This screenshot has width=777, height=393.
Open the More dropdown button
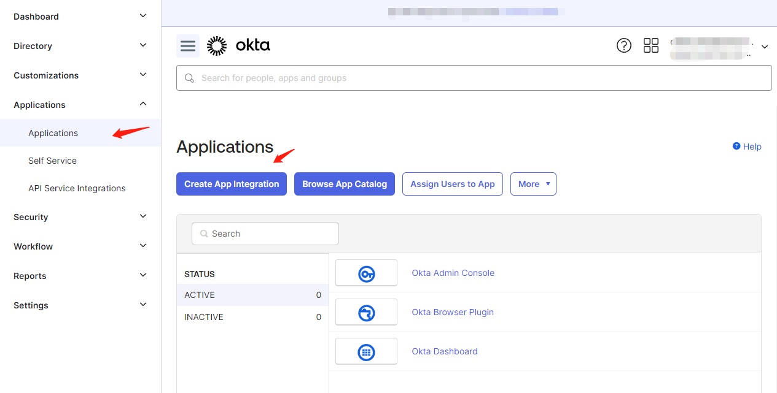pyautogui.click(x=533, y=184)
